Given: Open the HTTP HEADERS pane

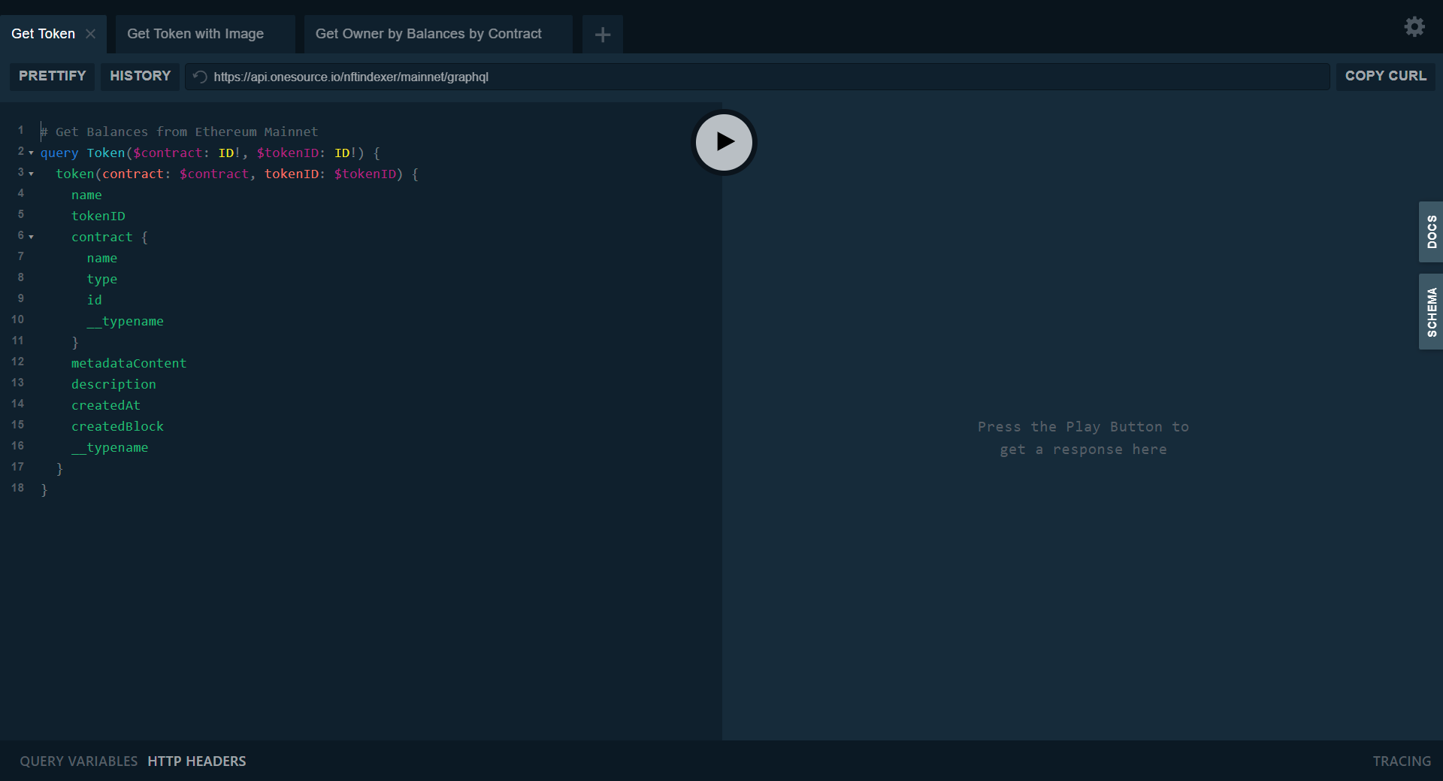Looking at the screenshot, I should click(197, 761).
